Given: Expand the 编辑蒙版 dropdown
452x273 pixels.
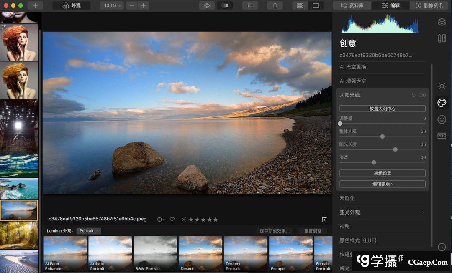Looking at the screenshot, I should (x=383, y=184).
